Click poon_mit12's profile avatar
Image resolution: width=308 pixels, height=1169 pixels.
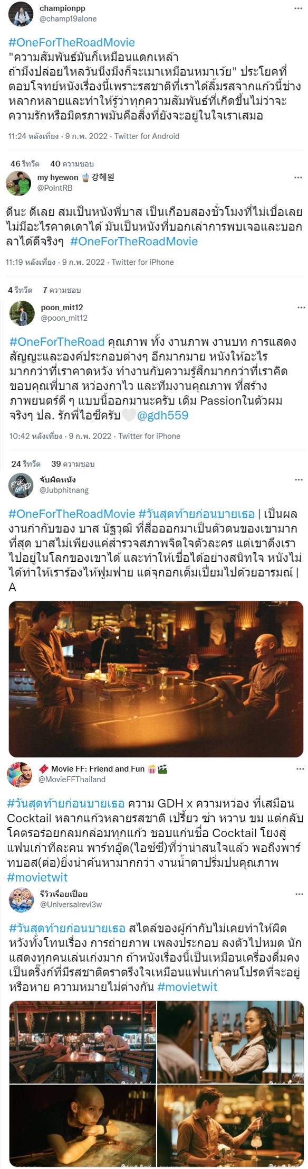[22, 313]
